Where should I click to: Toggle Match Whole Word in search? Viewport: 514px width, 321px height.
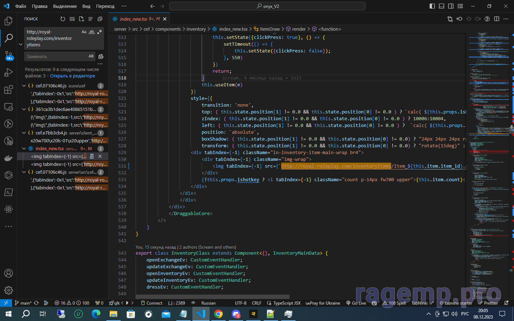[92, 32]
